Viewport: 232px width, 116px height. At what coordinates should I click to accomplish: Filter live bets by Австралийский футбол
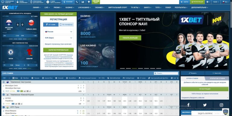click(x=158, y=78)
